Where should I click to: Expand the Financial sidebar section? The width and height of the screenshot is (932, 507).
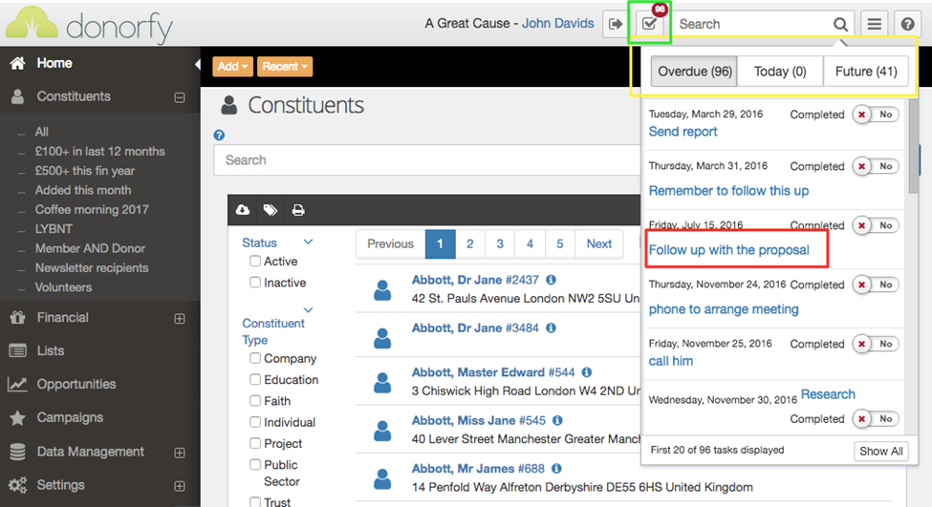(179, 318)
